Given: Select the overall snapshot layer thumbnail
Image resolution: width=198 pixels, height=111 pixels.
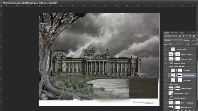Looking at the screenshot, I should [x=171, y=98].
